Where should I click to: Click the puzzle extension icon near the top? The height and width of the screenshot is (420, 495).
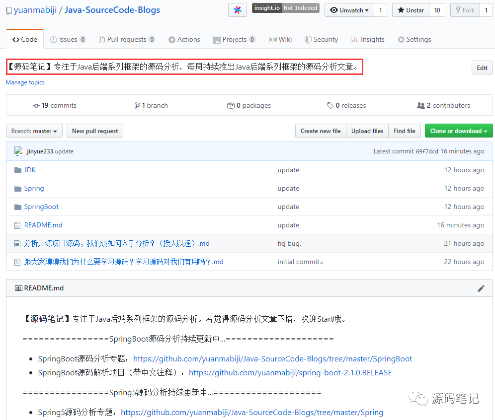(x=237, y=10)
